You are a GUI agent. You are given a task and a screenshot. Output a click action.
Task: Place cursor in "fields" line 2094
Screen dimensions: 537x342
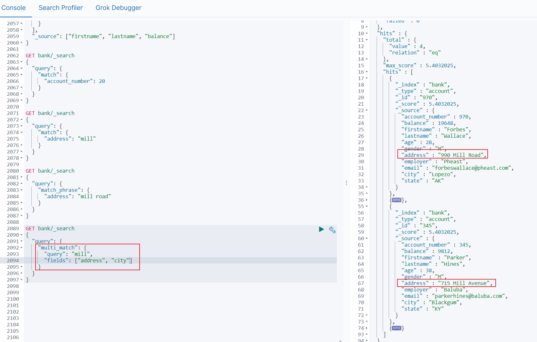(88, 260)
